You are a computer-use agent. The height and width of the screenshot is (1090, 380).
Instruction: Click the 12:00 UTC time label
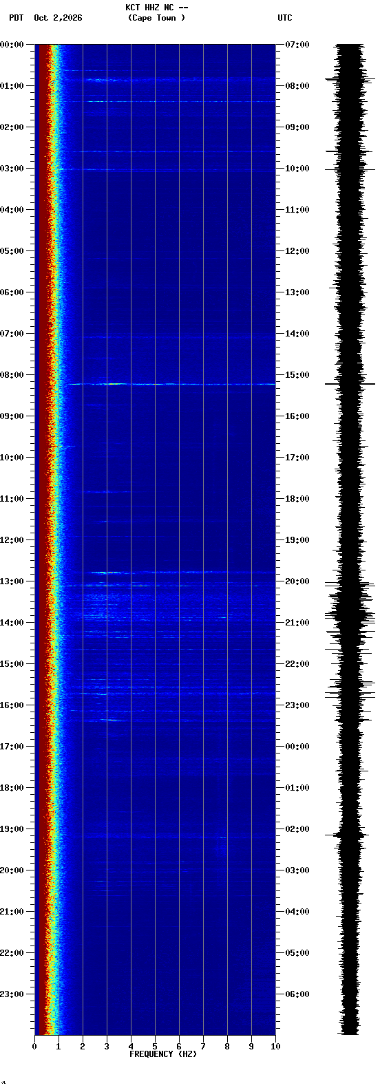(297, 251)
